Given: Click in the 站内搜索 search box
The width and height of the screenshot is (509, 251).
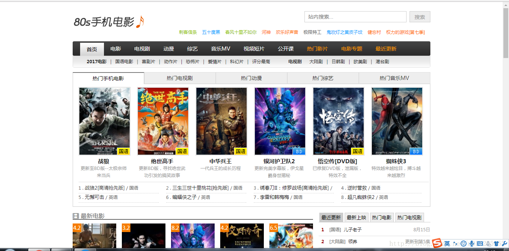Looking at the screenshot, I should coord(355,17).
